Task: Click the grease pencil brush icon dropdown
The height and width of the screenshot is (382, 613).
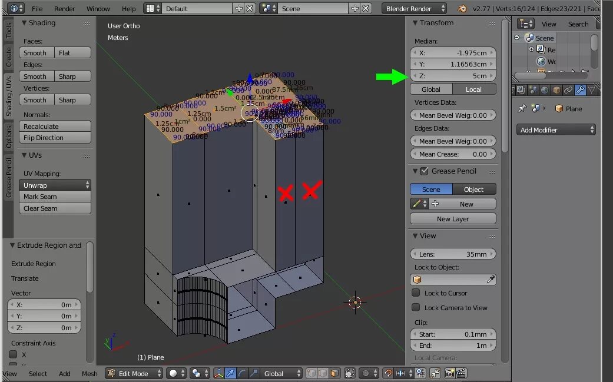Action: [x=419, y=204]
